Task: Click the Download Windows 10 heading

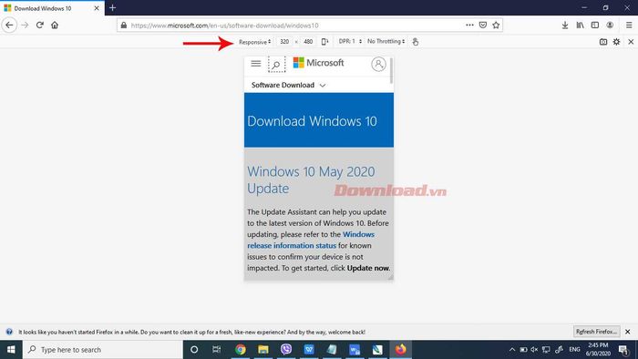Action: click(312, 121)
